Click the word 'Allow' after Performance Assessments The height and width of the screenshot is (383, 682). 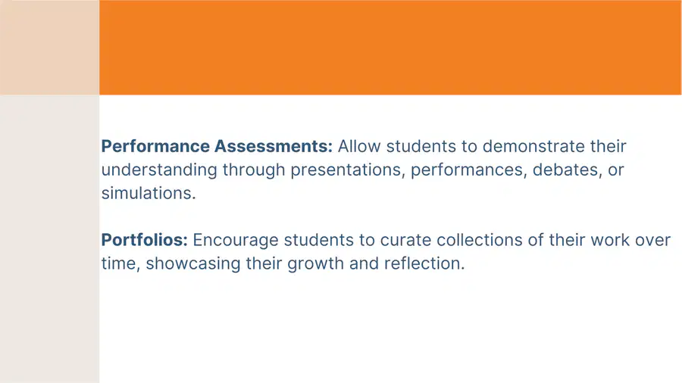pyautogui.click(x=359, y=146)
